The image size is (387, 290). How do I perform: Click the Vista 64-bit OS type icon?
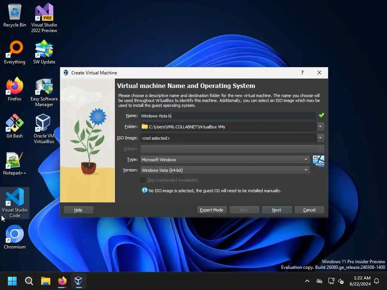tap(318, 161)
